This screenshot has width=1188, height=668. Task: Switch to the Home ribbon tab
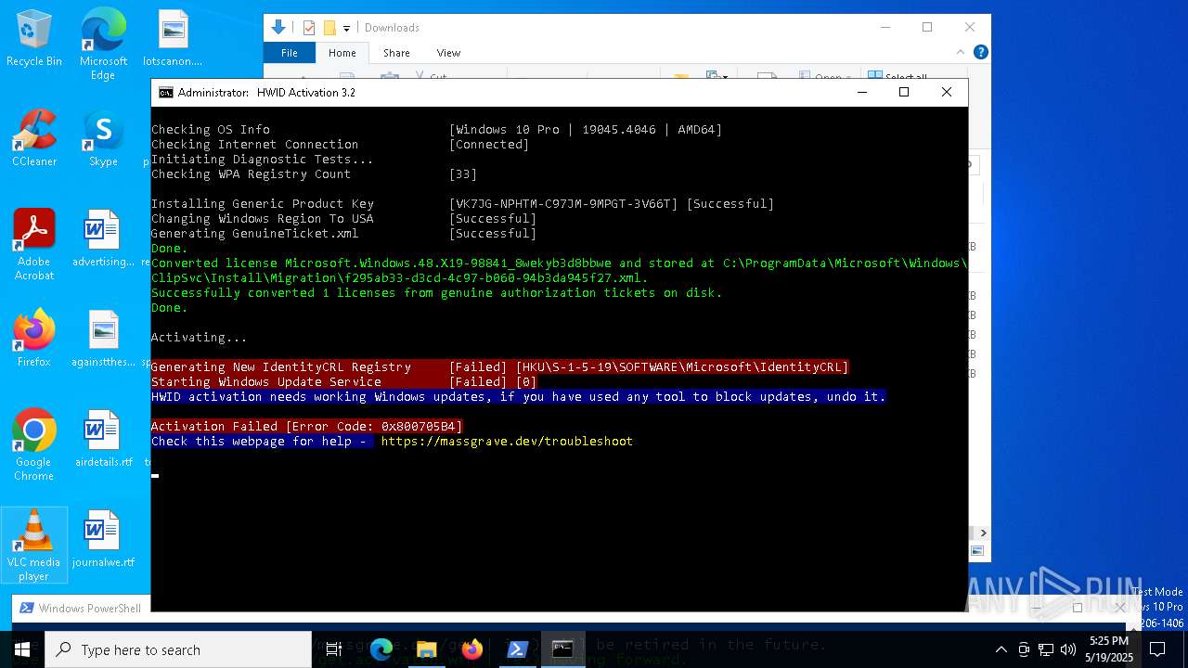[x=342, y=53]
